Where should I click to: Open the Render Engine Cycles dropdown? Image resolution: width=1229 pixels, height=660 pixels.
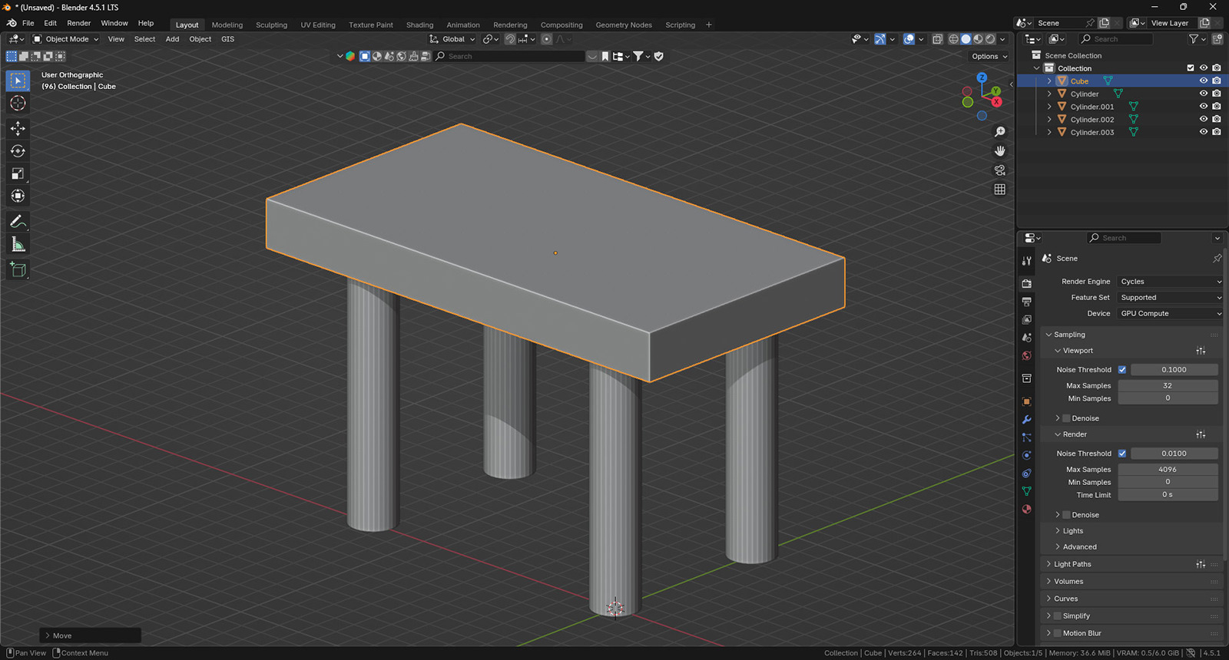tap(1170, 282)
